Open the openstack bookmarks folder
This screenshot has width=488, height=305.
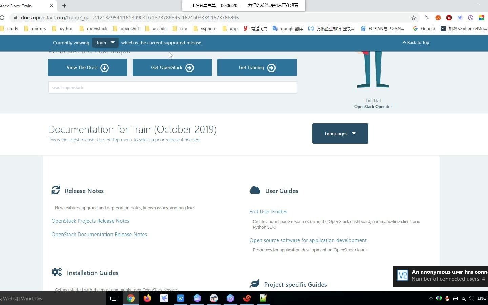93,29
